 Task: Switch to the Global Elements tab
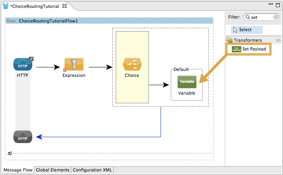[53, 170]
